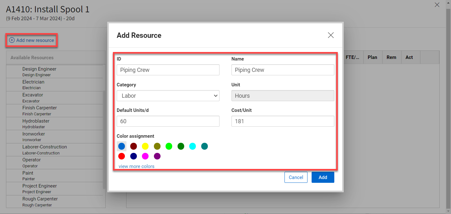This screenshot has width=451, height=214.
Task: Cancel adding the resource
Action: click(296, 177)
